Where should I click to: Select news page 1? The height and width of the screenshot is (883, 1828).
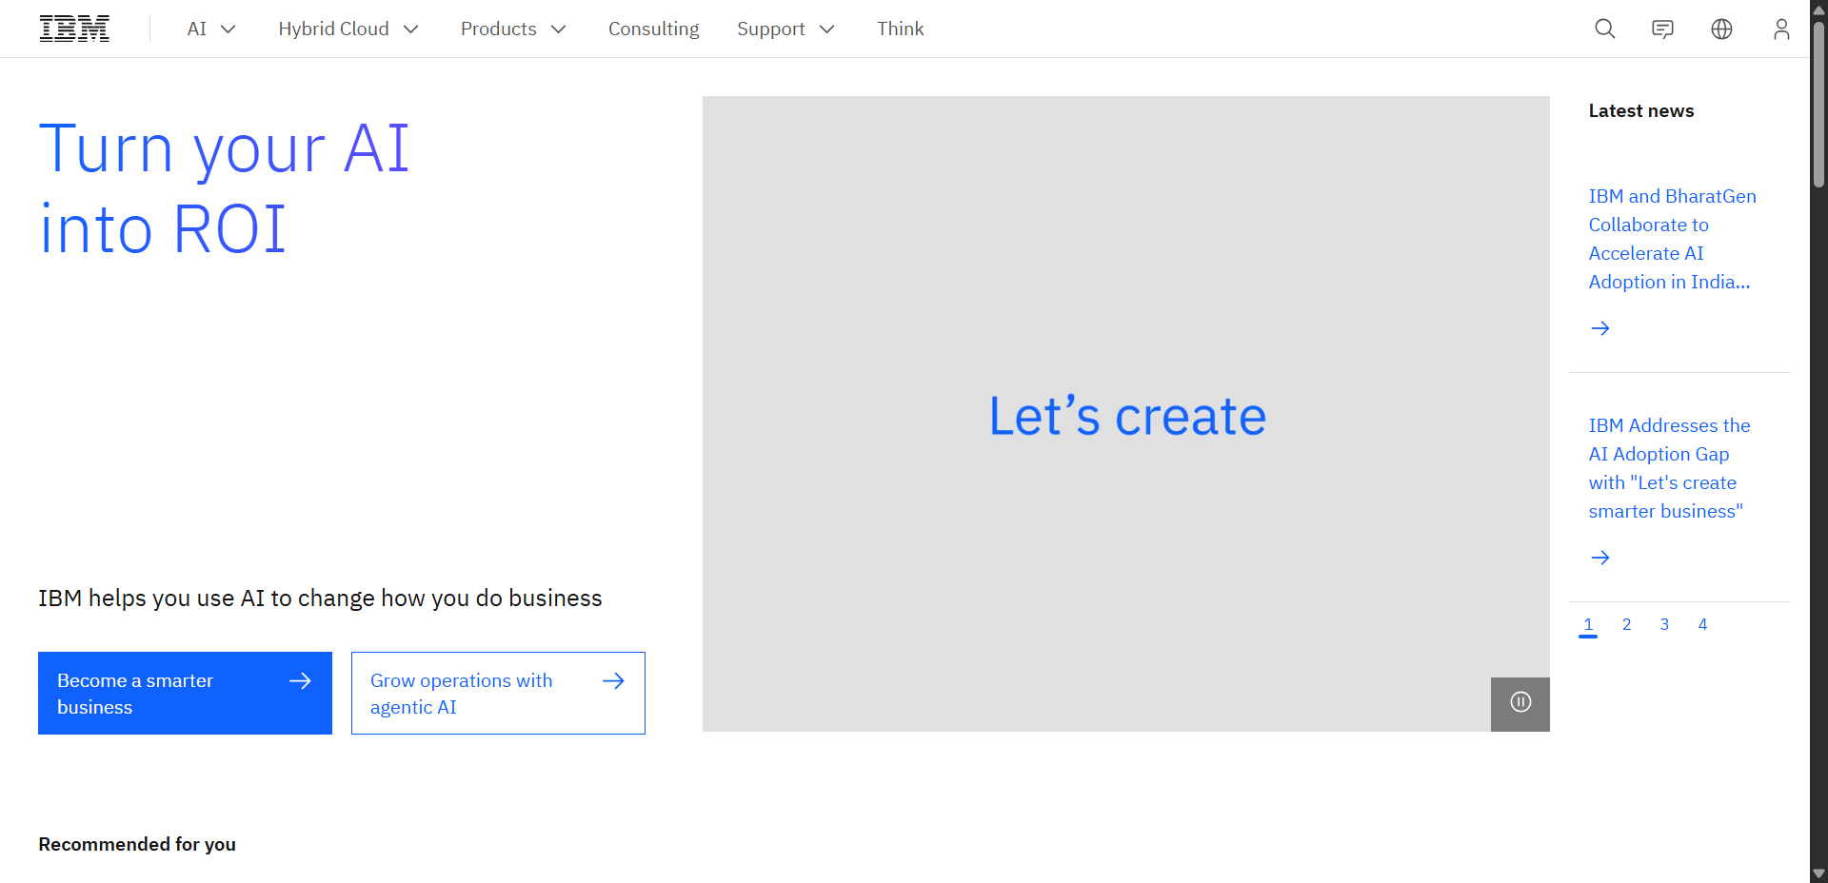1588,625
